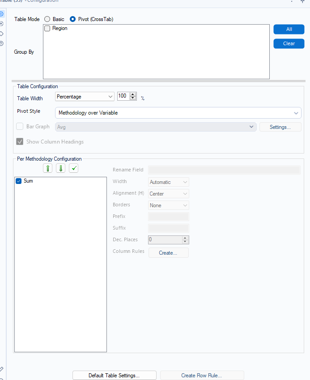Click the green checkmark select-all icon

point(74,168)
